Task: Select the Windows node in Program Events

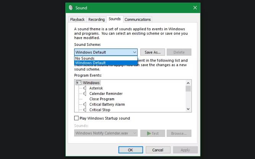Action: (x=91, y=83)
